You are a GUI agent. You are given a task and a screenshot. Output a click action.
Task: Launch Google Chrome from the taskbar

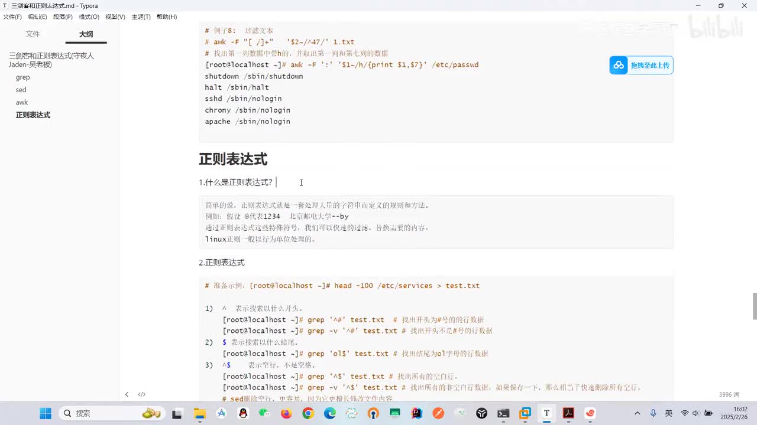[308, 413]
